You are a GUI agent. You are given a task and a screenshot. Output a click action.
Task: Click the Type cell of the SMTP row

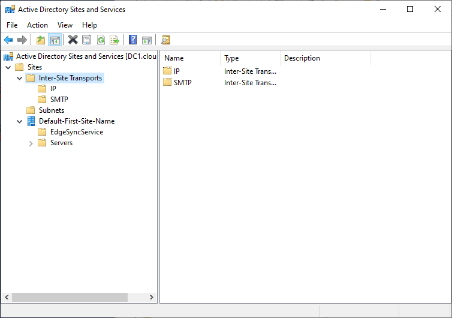(x=250, y=83)
